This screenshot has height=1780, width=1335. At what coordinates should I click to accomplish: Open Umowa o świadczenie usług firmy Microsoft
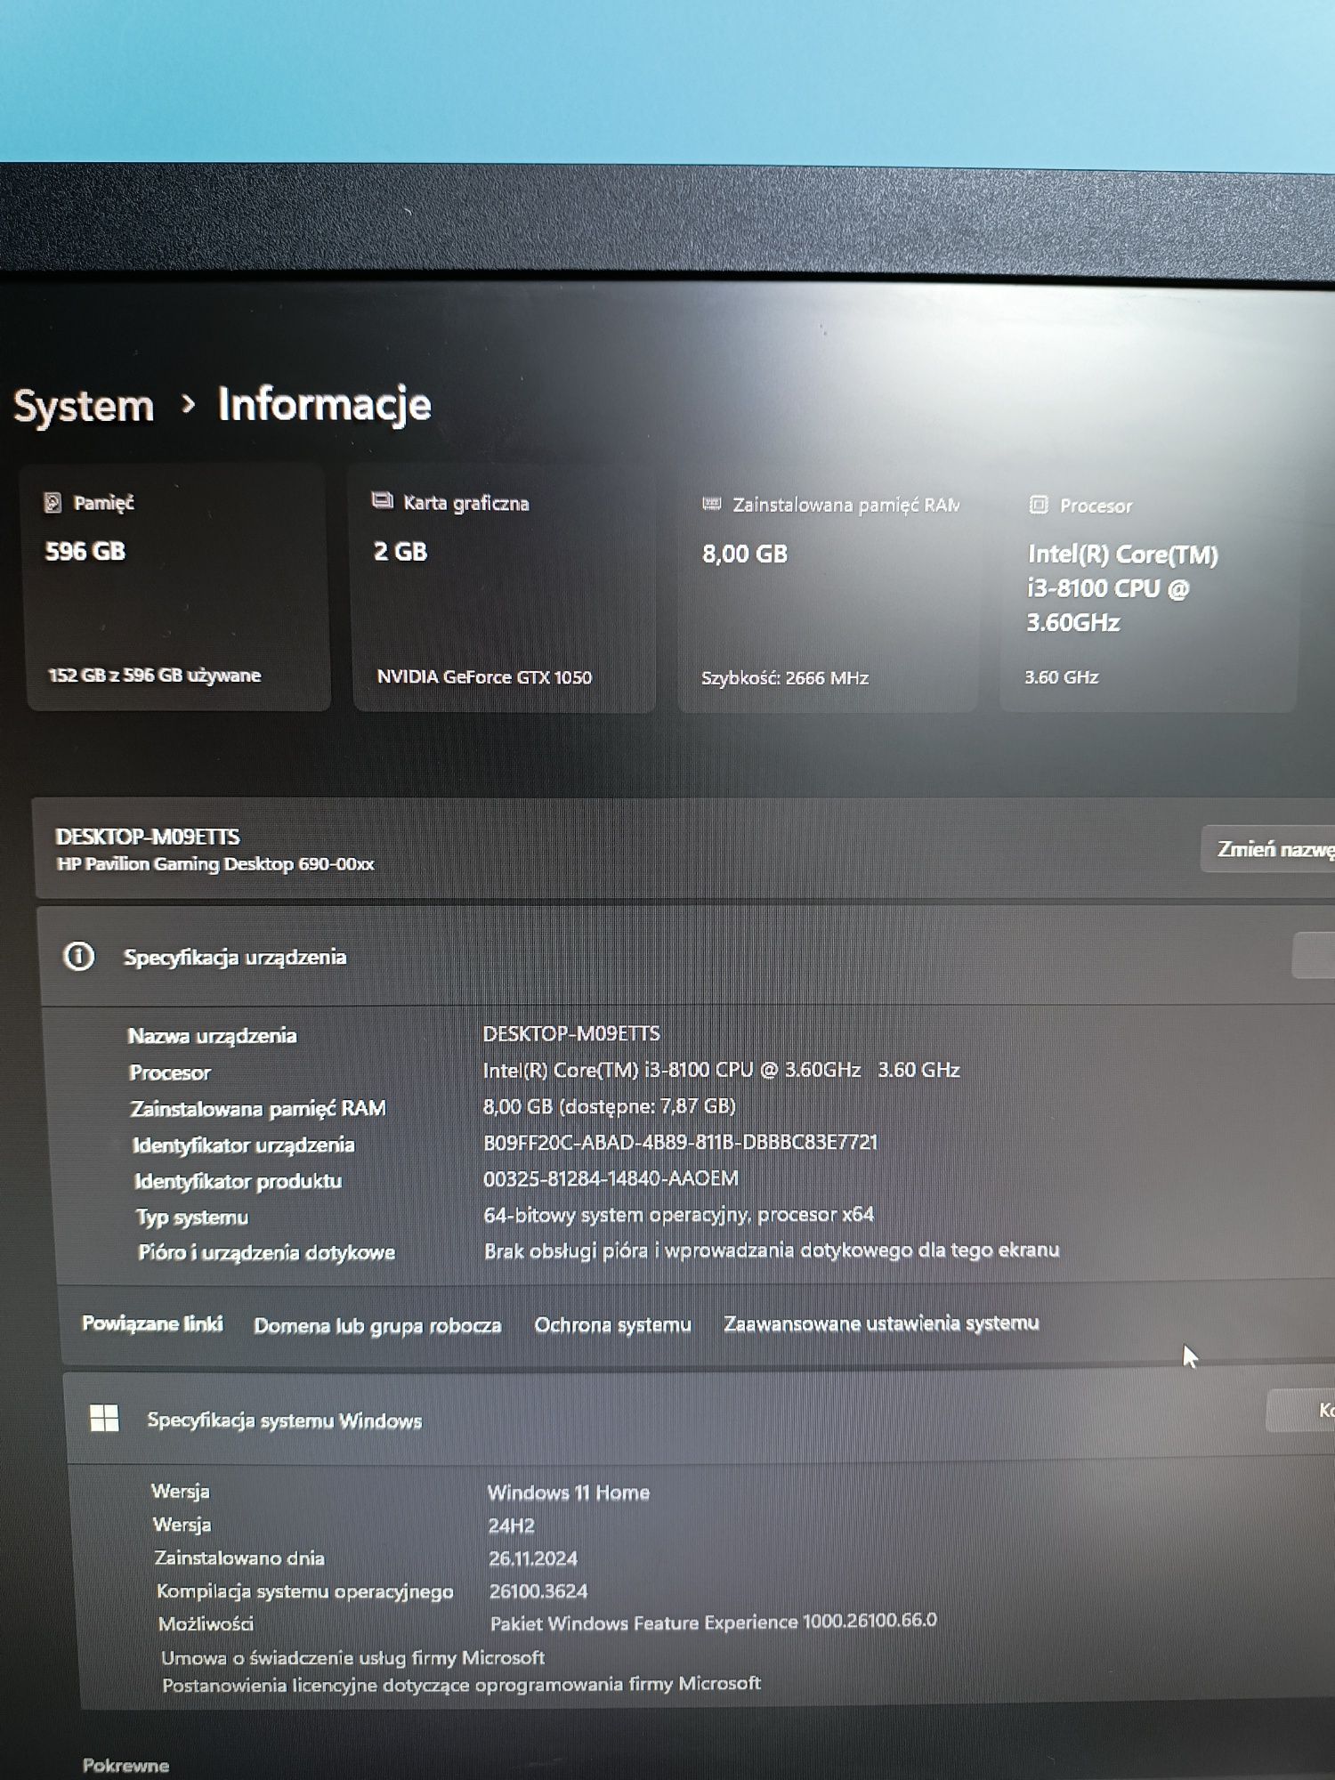(352, 1657)
